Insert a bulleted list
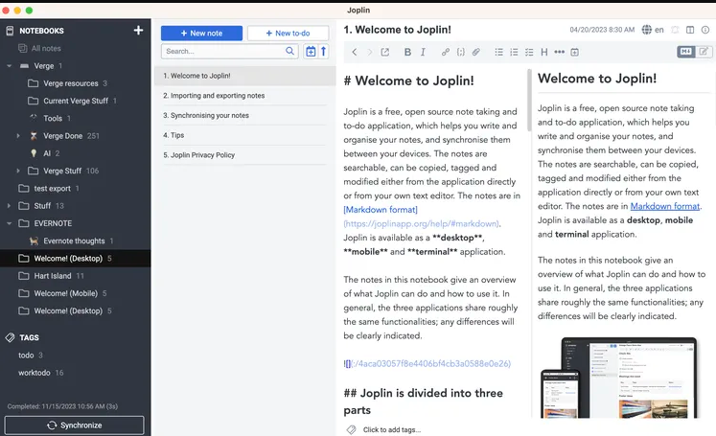716x436 pixels. click(x=498, y=52)
